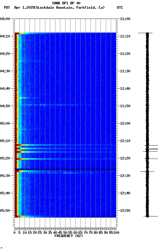Click the 05:50 PDT time label

[x=5, y=211]
